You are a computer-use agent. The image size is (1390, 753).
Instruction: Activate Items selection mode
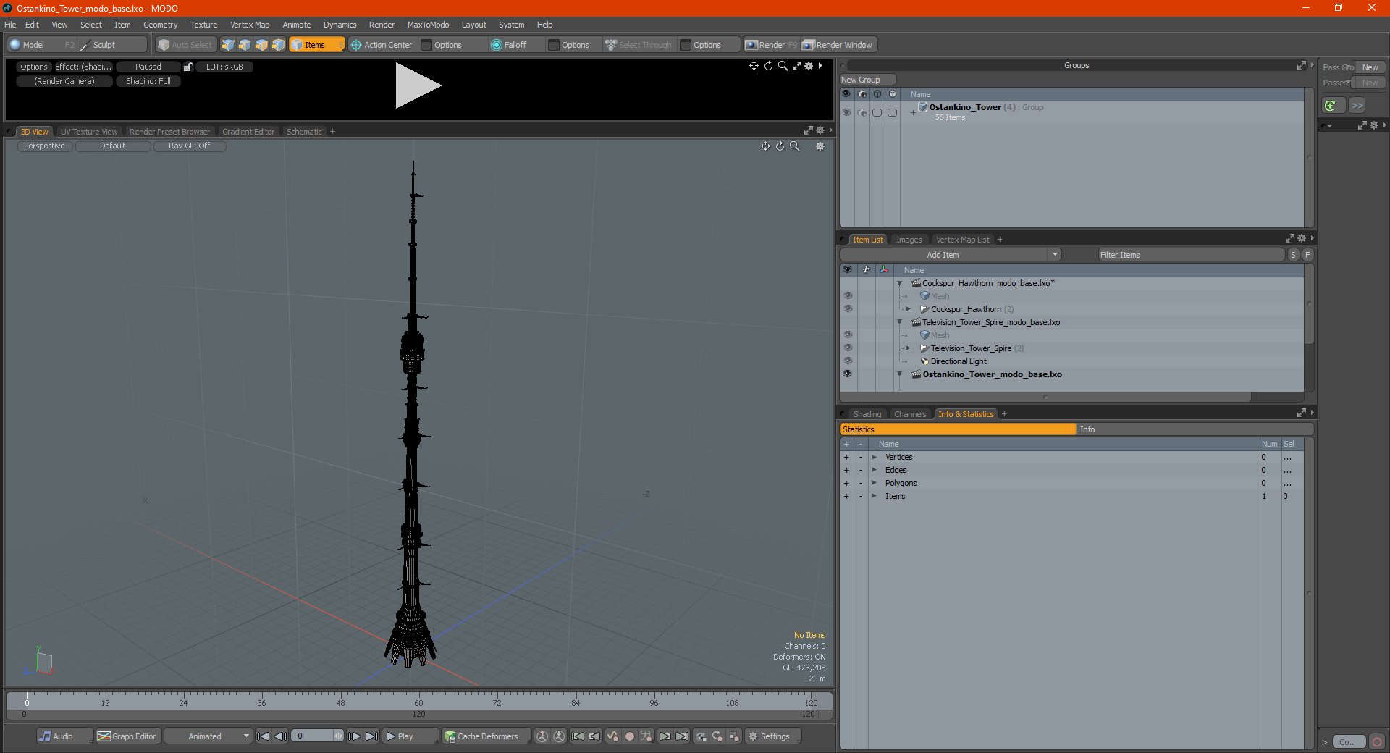(x=316, y=45)
